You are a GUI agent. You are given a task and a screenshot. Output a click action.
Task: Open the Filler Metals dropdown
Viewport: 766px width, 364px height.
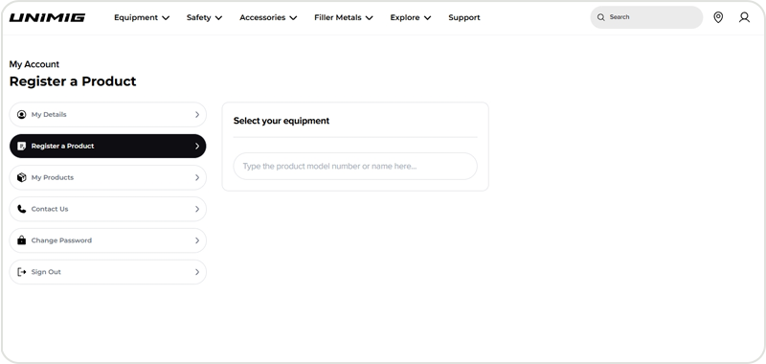pos(344,17)
